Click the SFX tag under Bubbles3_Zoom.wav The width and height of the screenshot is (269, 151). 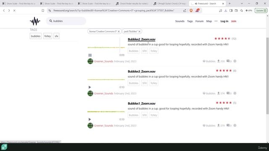tap(145, 83)
